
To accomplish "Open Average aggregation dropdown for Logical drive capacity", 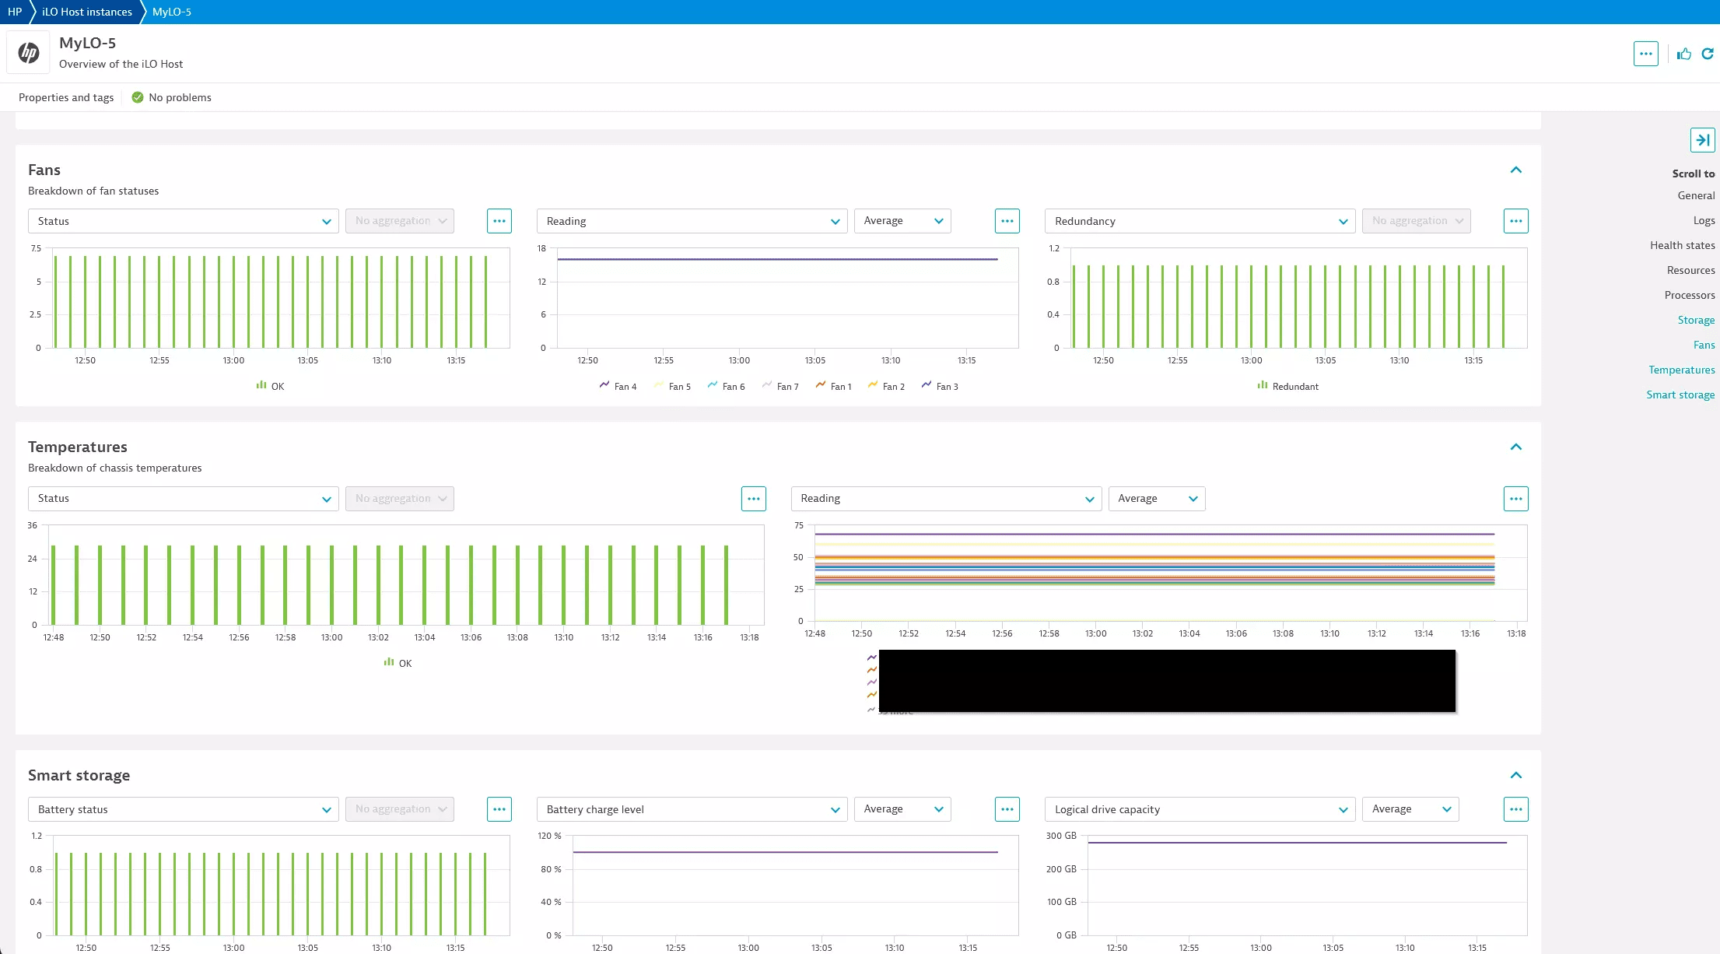I will coord(1410,809).
